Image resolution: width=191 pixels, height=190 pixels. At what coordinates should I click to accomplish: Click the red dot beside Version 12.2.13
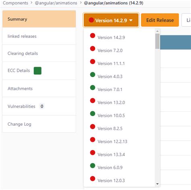[x=93, y=139]
